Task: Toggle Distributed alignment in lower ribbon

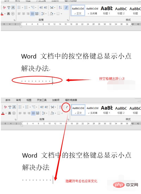Action: 38,113
